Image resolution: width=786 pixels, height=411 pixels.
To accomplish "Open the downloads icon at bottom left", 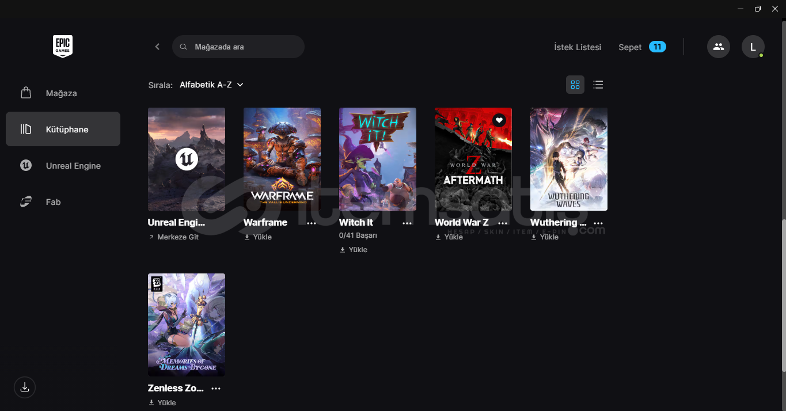I will pyautogui.click(x=25, y=387).
